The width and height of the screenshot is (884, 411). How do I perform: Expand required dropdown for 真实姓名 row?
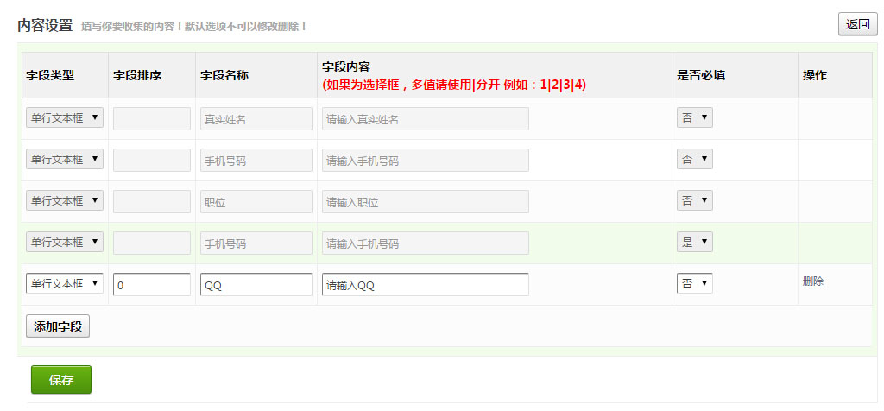pyautogui.click(x=694, y=118)
